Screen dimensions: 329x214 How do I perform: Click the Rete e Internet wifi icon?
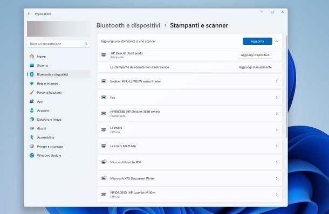(x=32, y=84)
